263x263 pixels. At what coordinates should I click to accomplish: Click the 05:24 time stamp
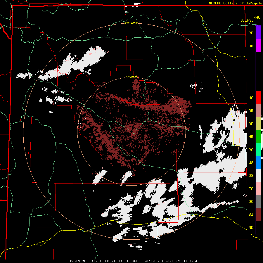click(x=190, y=261)
